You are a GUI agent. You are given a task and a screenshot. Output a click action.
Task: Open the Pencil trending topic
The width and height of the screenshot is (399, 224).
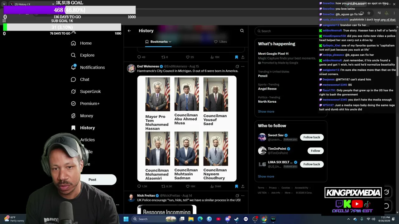[x=263, y=76]
